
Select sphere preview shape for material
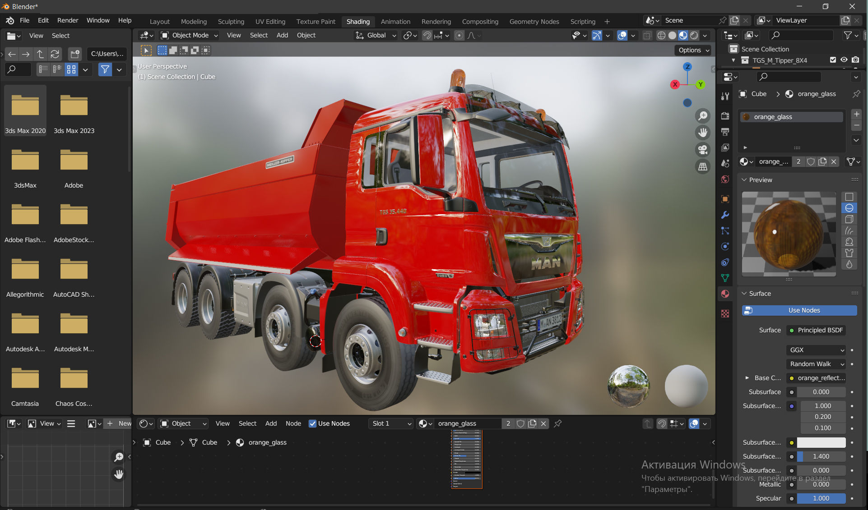(x=849, y=208)
